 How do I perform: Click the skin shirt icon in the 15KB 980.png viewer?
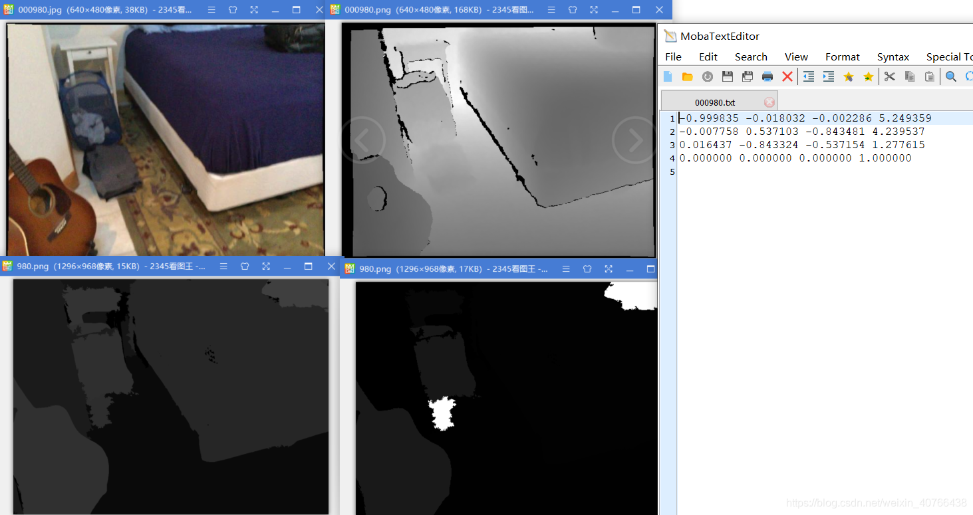(245, 266)
